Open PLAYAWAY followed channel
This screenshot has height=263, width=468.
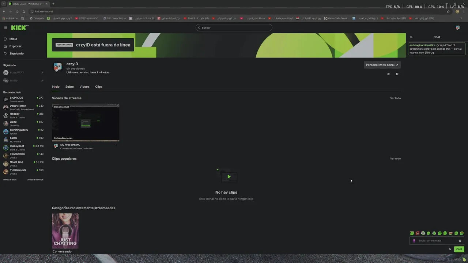pyautogui.click(x=23, y=73)
